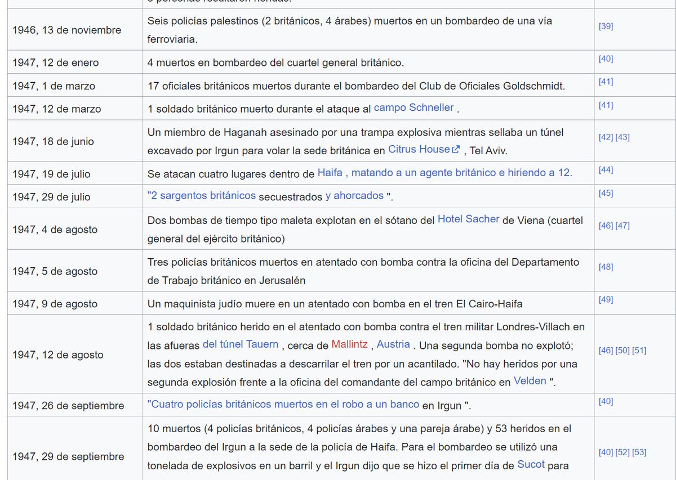This screenshot has width=676, height=480.
Task: Click the external link icon after Citrus House
Action: coord(456,150)
